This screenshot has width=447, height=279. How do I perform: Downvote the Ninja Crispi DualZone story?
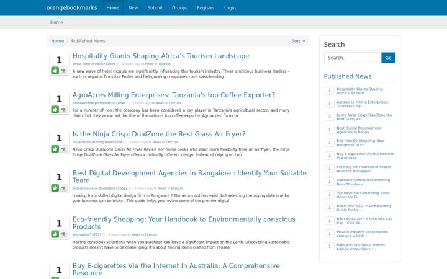63,149
